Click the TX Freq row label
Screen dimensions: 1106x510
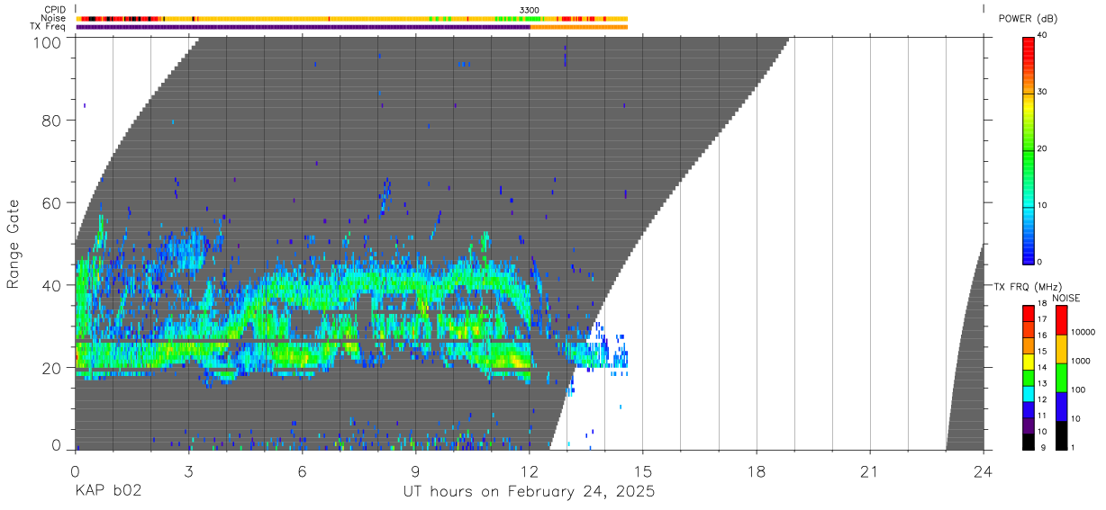coord(47,27)
